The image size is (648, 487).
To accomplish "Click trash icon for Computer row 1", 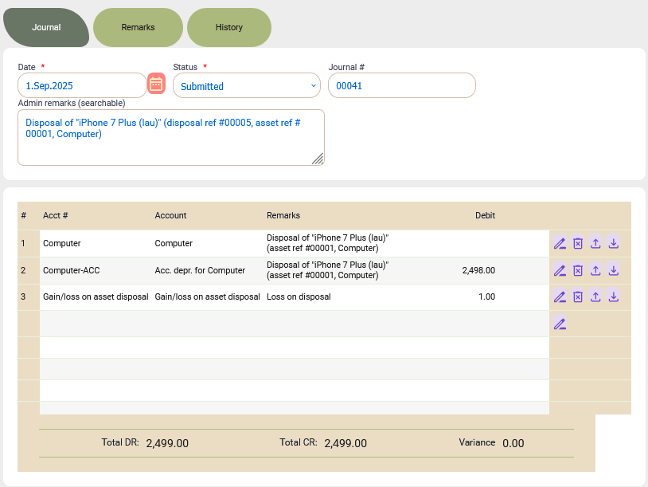I will [578, 244].
